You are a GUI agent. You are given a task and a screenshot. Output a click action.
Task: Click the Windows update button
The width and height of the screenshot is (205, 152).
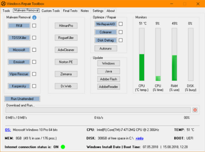[109, 63]
